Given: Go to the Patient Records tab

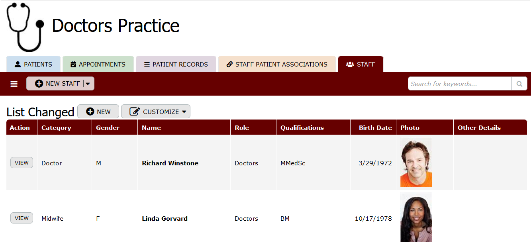Looking at the screenshot, I should pos(176,65).
